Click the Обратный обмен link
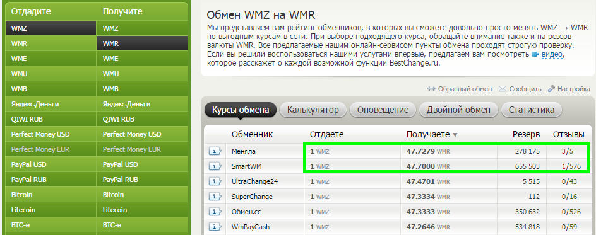This screenshot has height=235, width=596. 465,89
